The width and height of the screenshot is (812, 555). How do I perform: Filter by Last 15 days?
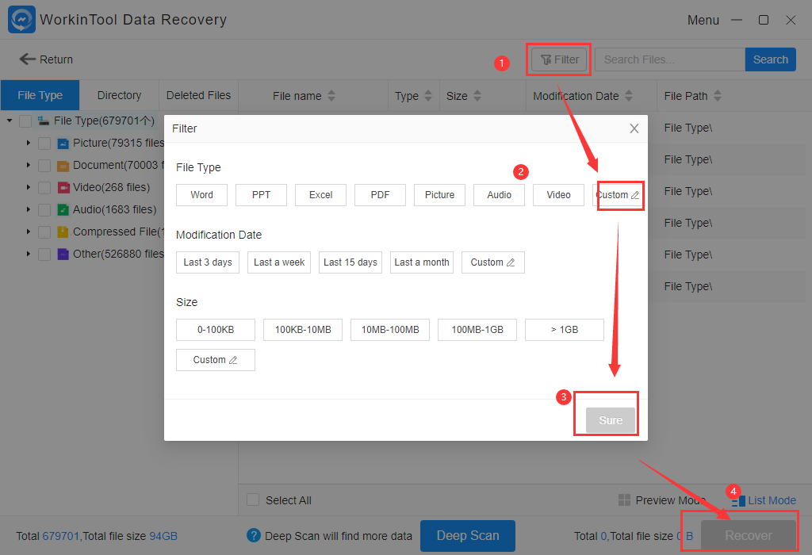pyautogui.click(x=350, y=262)
